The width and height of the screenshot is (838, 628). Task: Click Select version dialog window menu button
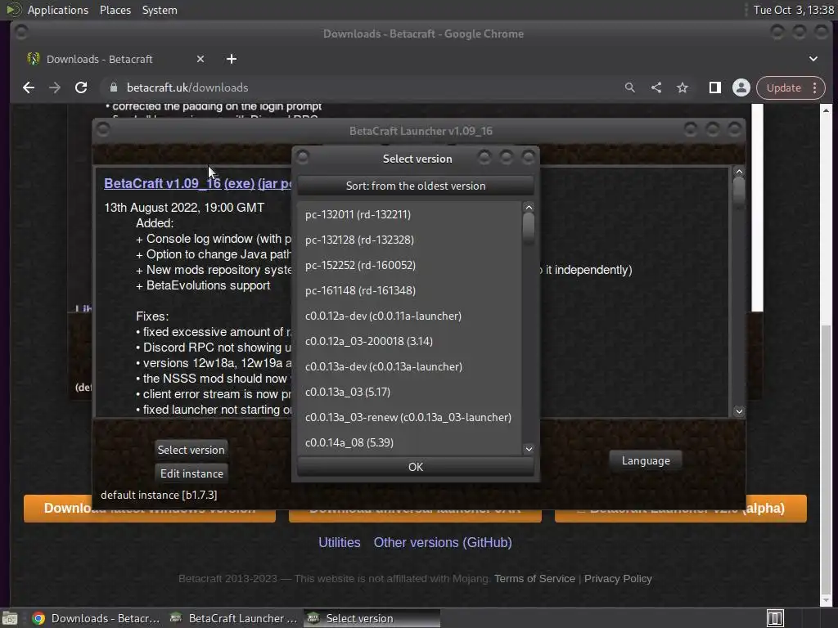click(303, 157)
